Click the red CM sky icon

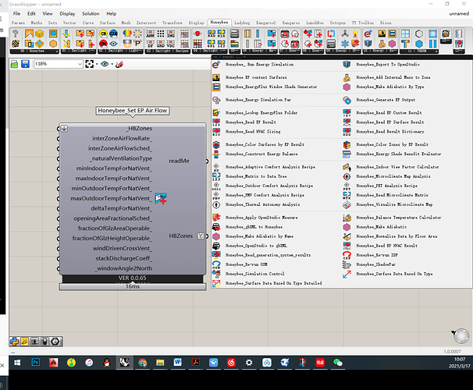tap(103, 44)
